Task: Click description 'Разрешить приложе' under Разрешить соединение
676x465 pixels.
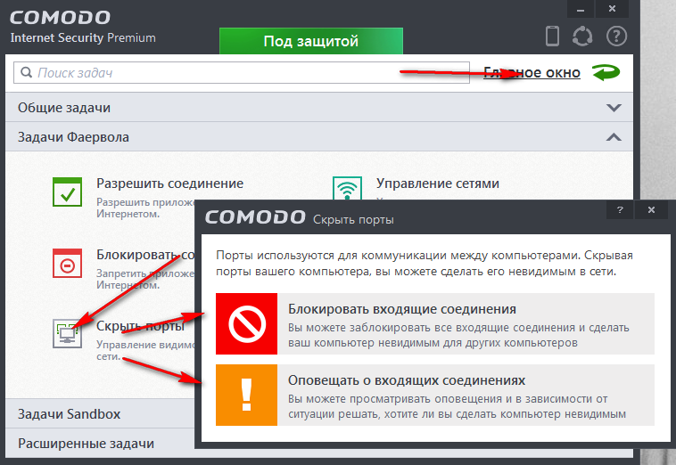Action: (145, 202)
